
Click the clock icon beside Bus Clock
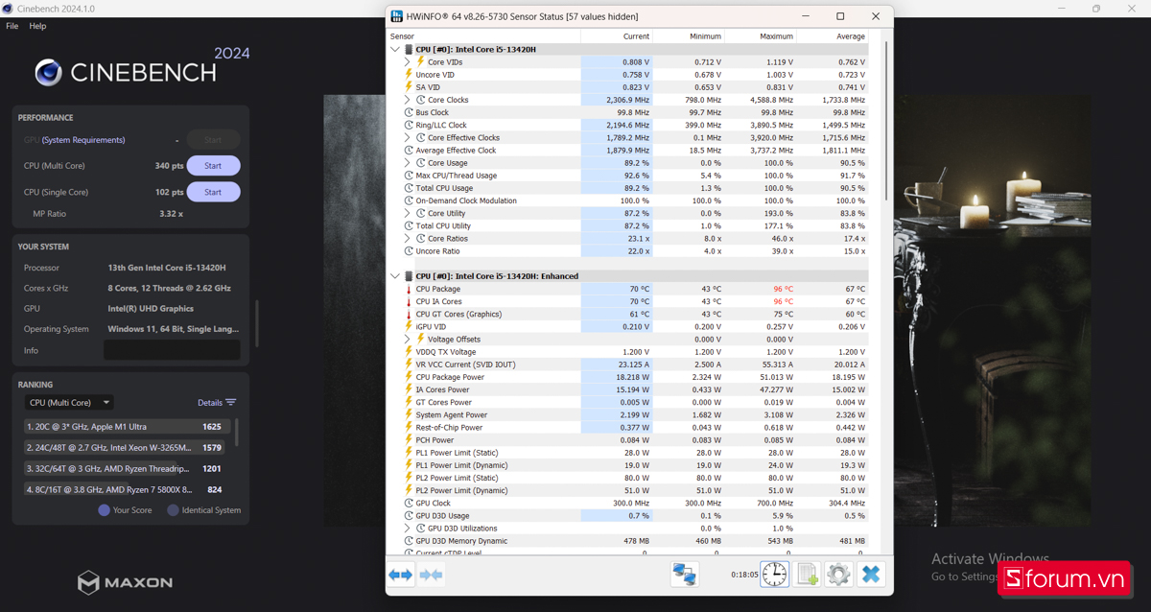pyautogui.click(x=409, y=112)
